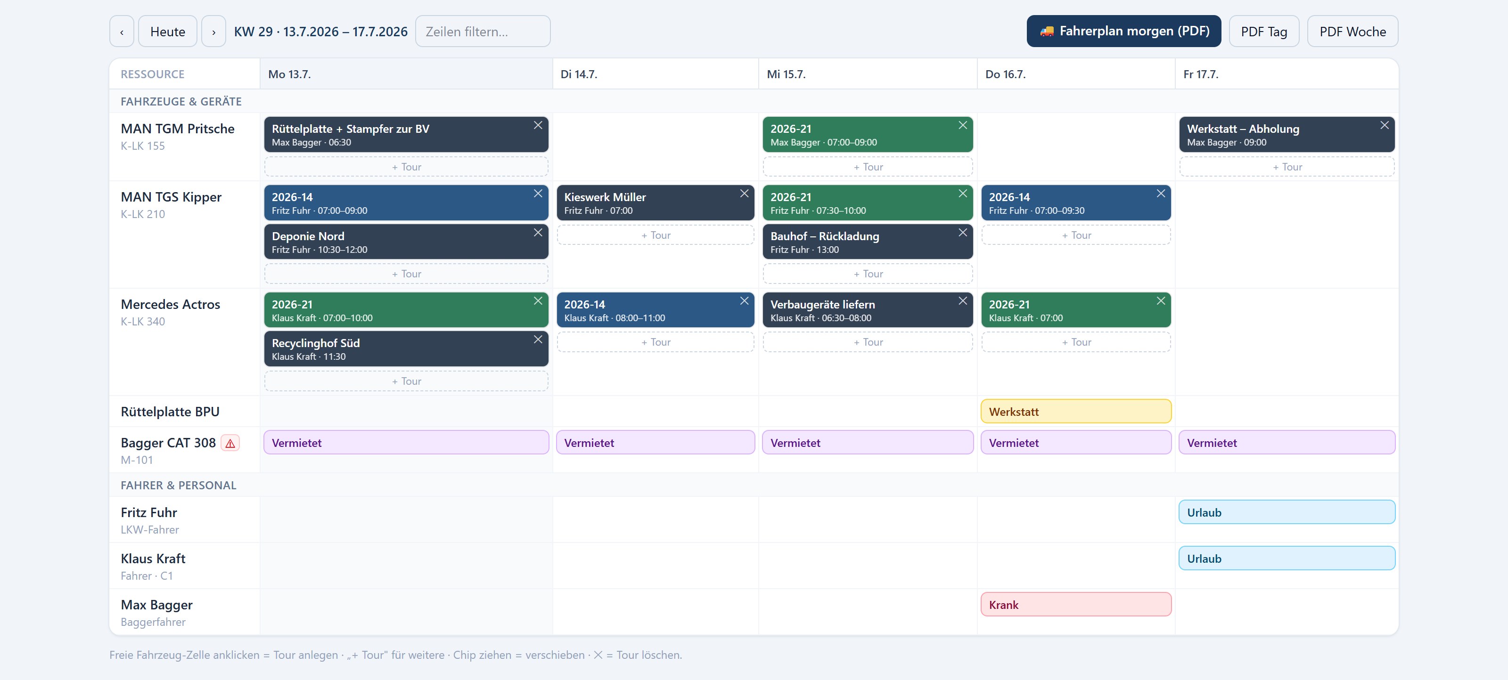Image resolution: width=1508 pixels, height=680 pixels.
Task: Click the yellow Werkstatt block for Rüttelplatte BPU
Action: pyautogui.click(x=1076, y=412)
